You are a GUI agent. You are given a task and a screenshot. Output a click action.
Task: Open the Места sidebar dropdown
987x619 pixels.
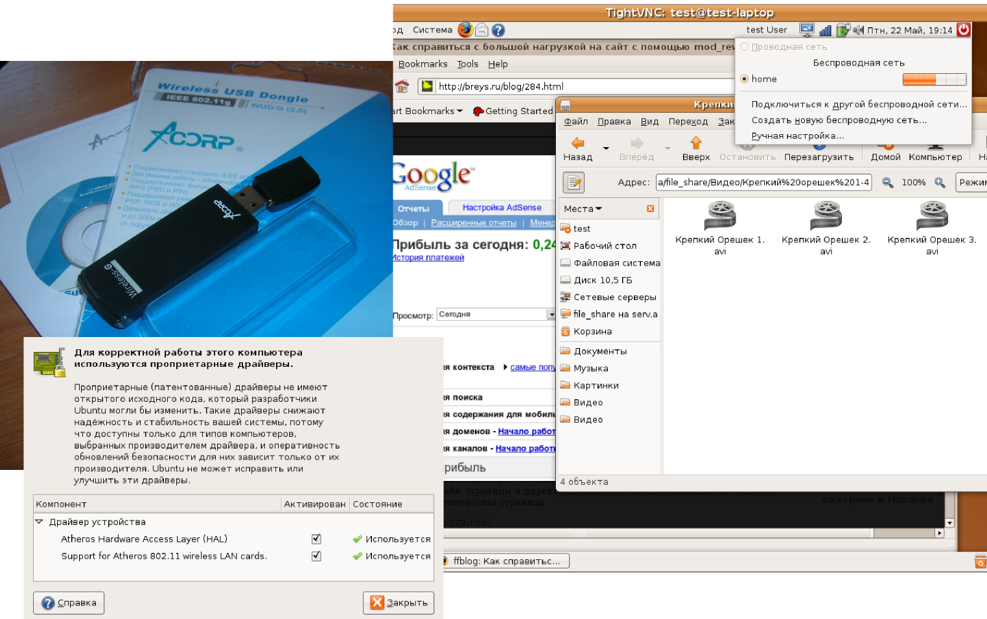pyautogui.click(x=583, y=209)
